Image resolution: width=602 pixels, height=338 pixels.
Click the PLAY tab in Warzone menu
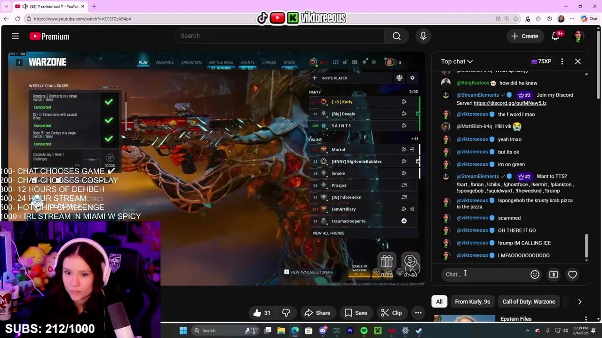(143, 62)
